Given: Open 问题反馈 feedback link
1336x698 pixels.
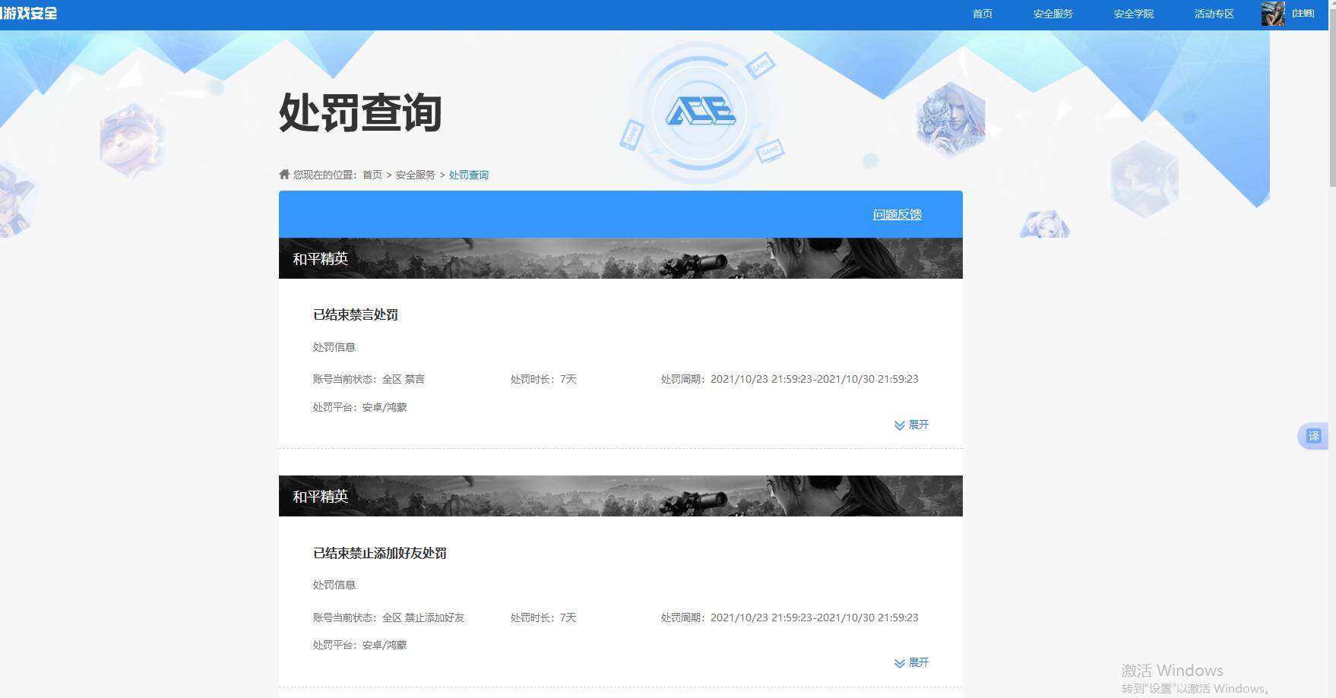Looking at the screenshot, I should [896, 214].
